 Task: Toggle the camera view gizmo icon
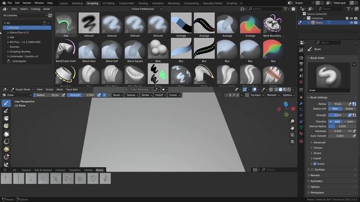tap(292, 135)
